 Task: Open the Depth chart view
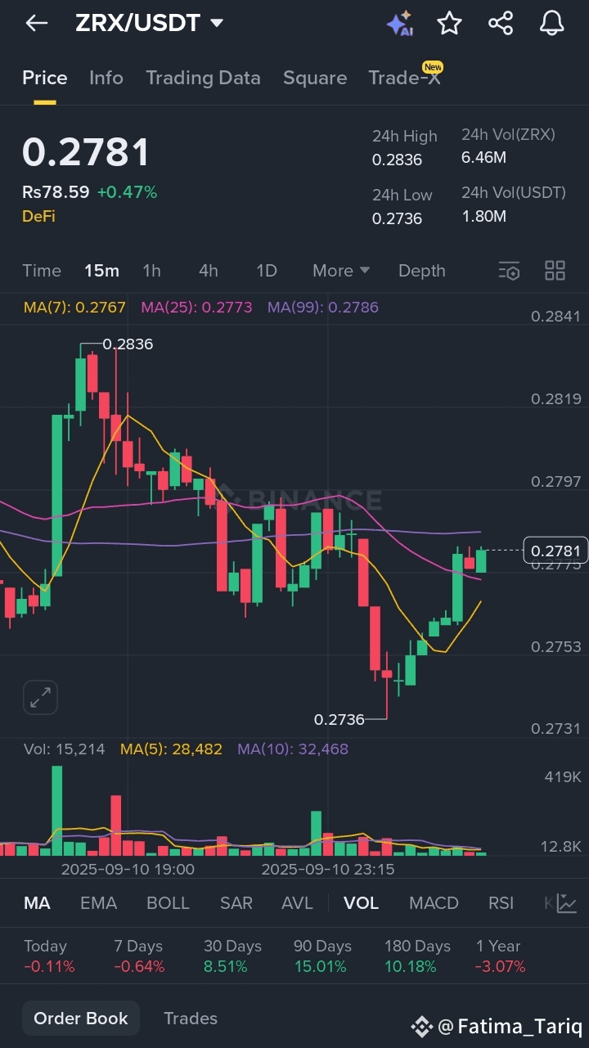[421, 271]
